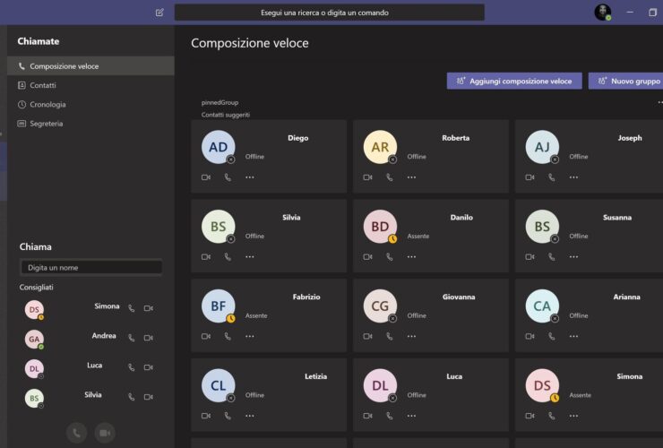Click the round call button below Consigliati
This screenshot has height=448, width=663.
[76, 433]
